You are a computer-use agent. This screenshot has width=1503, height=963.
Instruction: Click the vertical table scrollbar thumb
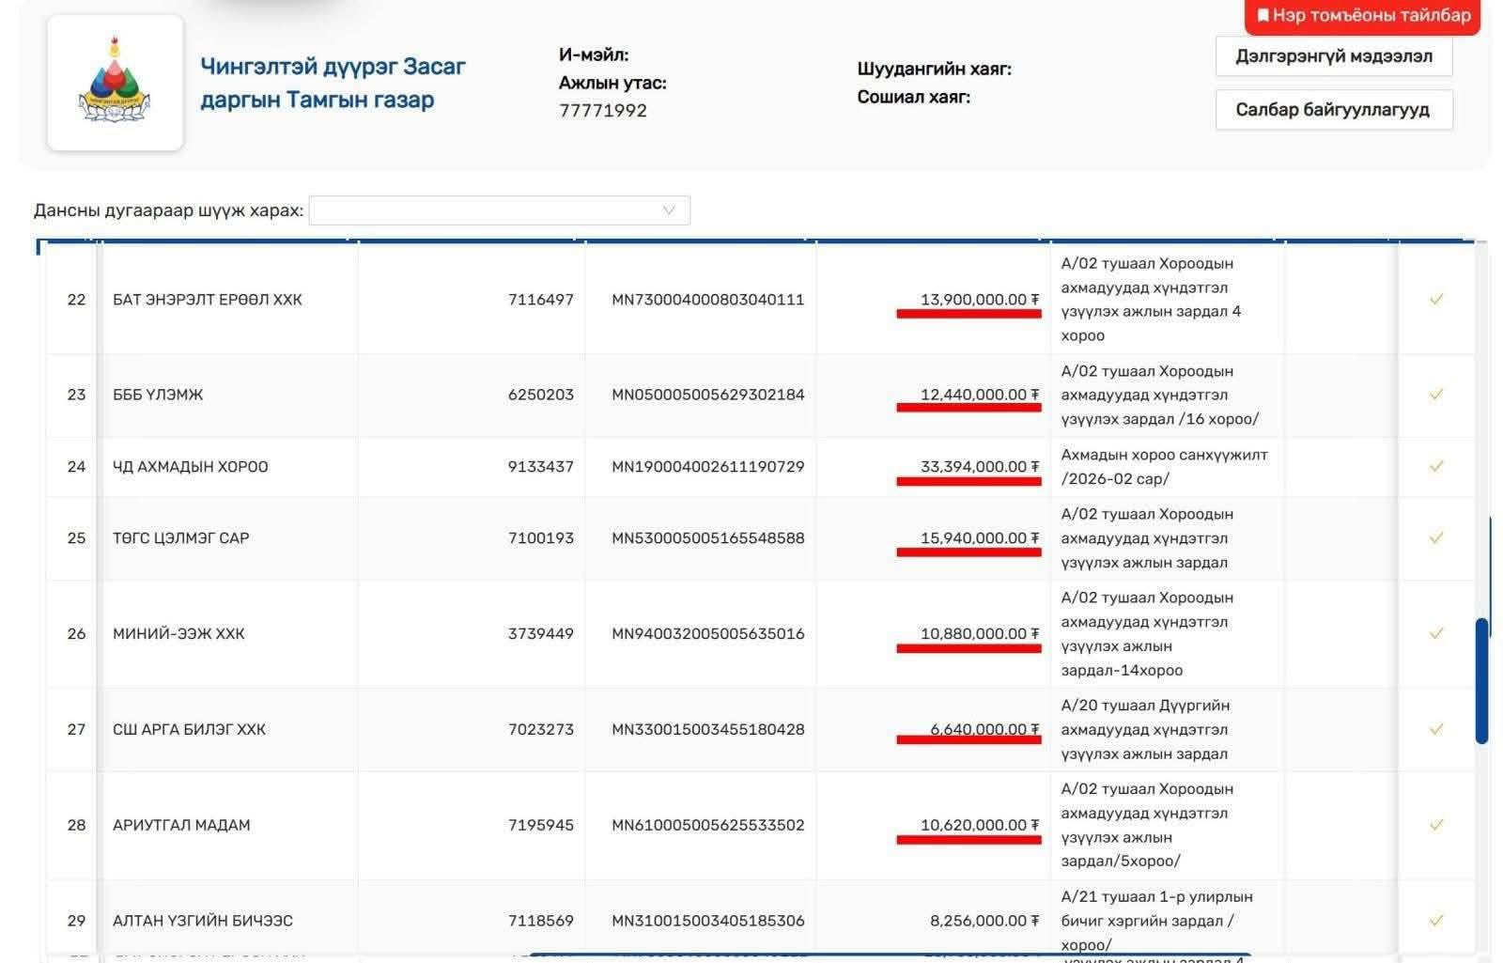pos(1481,680)
